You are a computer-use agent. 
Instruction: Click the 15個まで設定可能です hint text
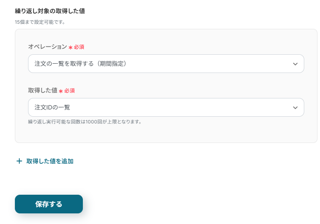pyautogui.click(x=40, y=22)
